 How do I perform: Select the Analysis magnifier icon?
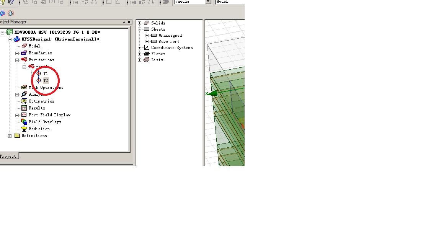[x=24, y=94]
